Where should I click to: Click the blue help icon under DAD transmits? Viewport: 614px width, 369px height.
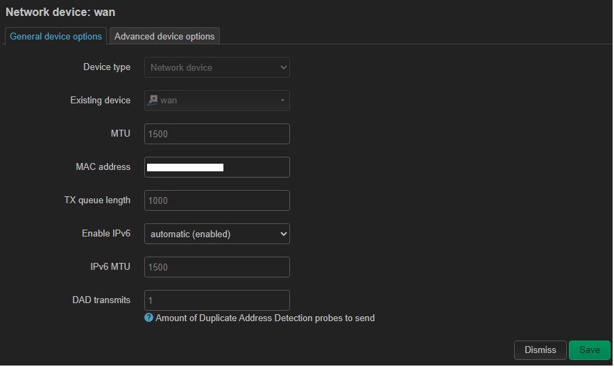point(148,318)
